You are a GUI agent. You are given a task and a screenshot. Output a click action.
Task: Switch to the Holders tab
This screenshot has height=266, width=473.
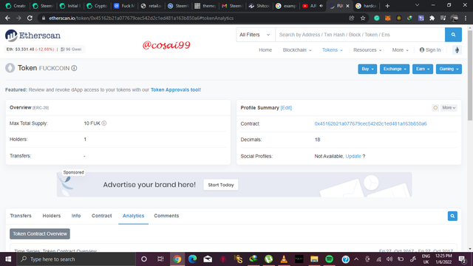(52, 216)
